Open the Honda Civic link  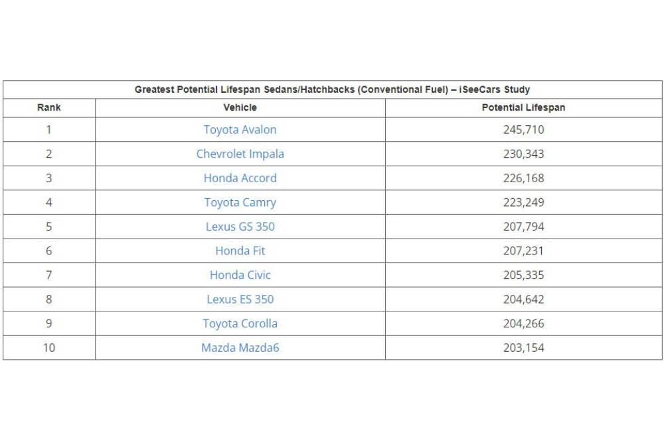coord(240,275)
